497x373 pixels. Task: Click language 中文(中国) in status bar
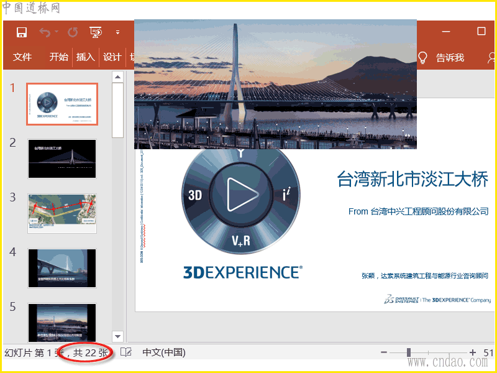164,352
